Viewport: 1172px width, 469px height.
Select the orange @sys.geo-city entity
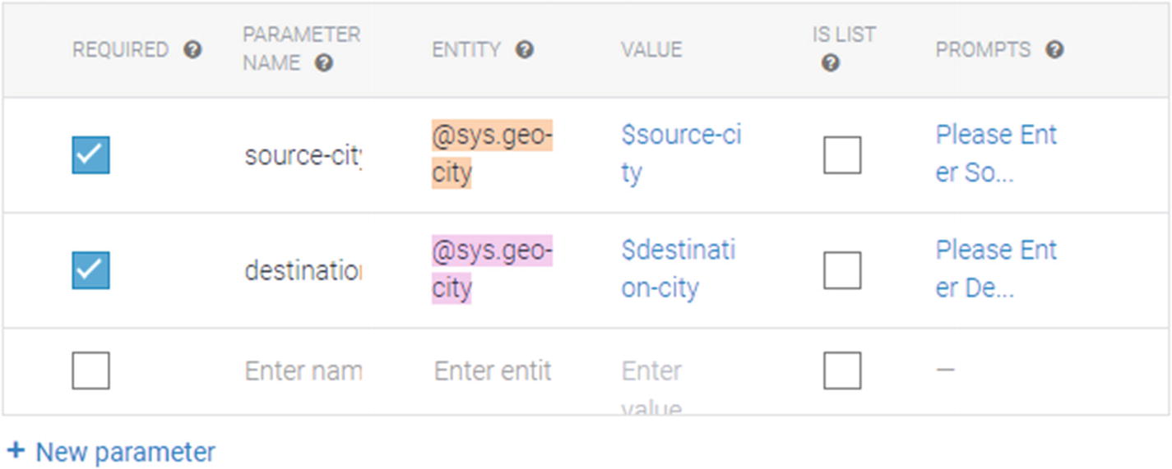pos(493,154)
